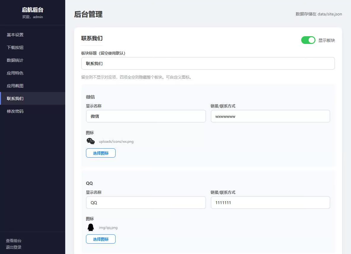
Task: Focus the 板块标题 input field
Action: (x=208, y=63)
